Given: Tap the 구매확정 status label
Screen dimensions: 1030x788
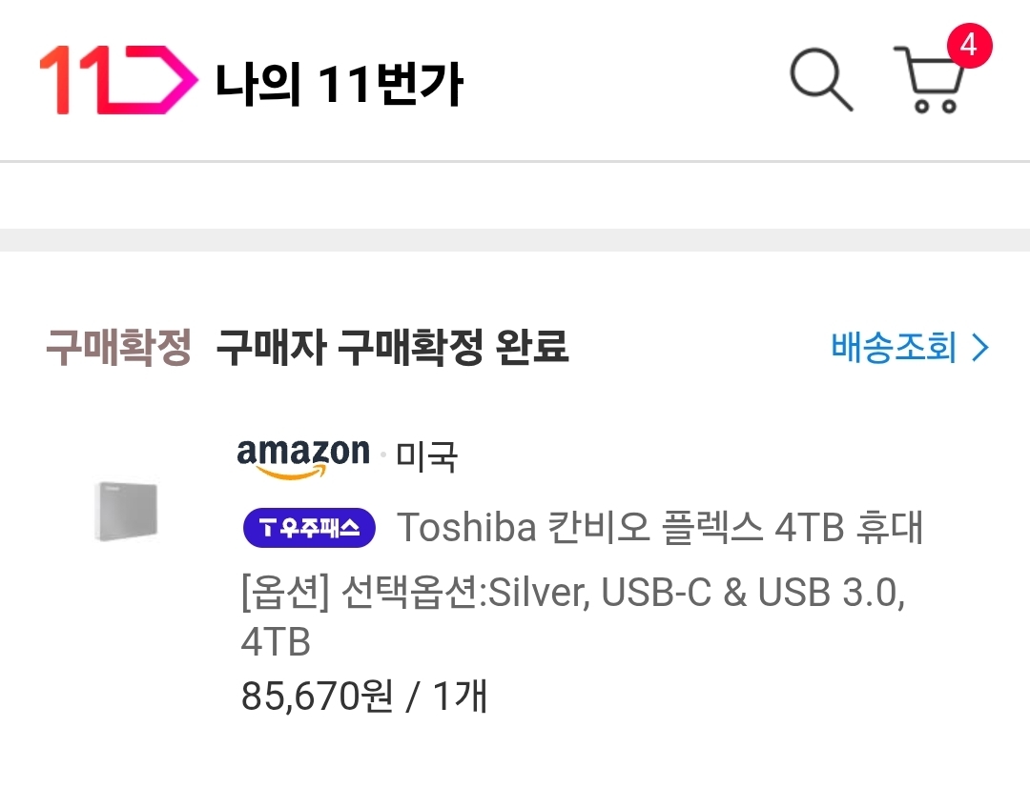Looking at the screenshot, I should pos(118,349).
